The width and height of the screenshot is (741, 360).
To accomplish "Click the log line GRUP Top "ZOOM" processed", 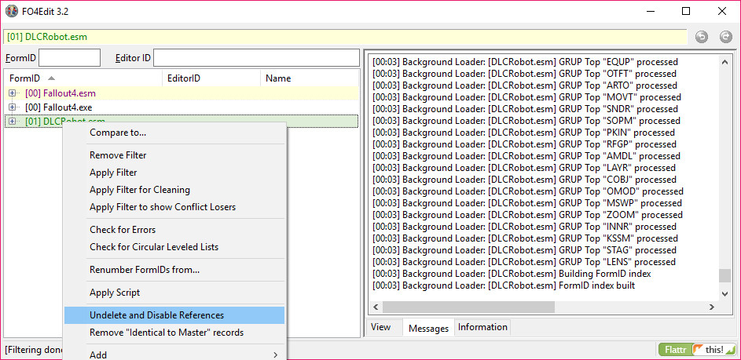I will [x=527, y=215].
